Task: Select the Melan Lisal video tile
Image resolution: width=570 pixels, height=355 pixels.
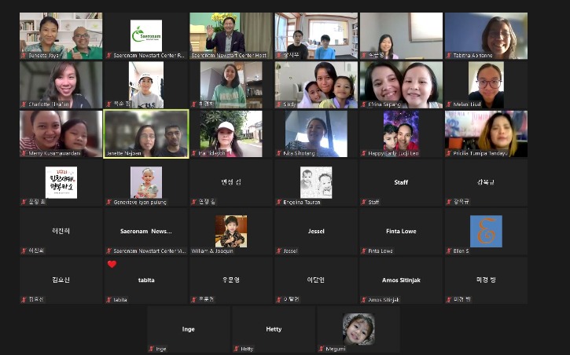Action: (x=486, y=85)
